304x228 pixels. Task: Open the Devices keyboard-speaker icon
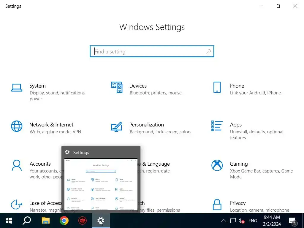[x=117, y=87]
